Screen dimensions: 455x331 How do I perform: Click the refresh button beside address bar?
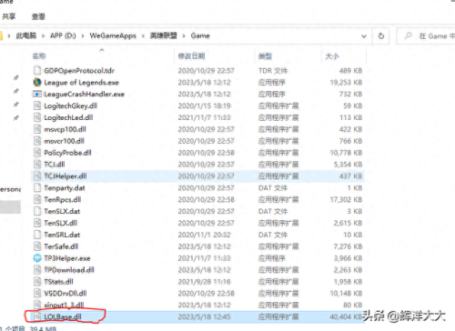(x=381, y=35)
